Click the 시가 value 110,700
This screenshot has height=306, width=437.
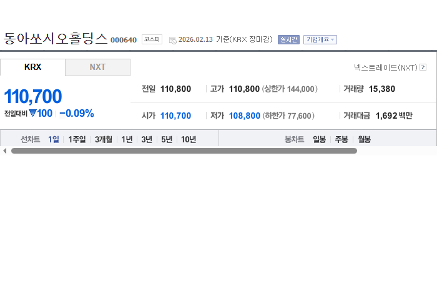tap(175, 116)
